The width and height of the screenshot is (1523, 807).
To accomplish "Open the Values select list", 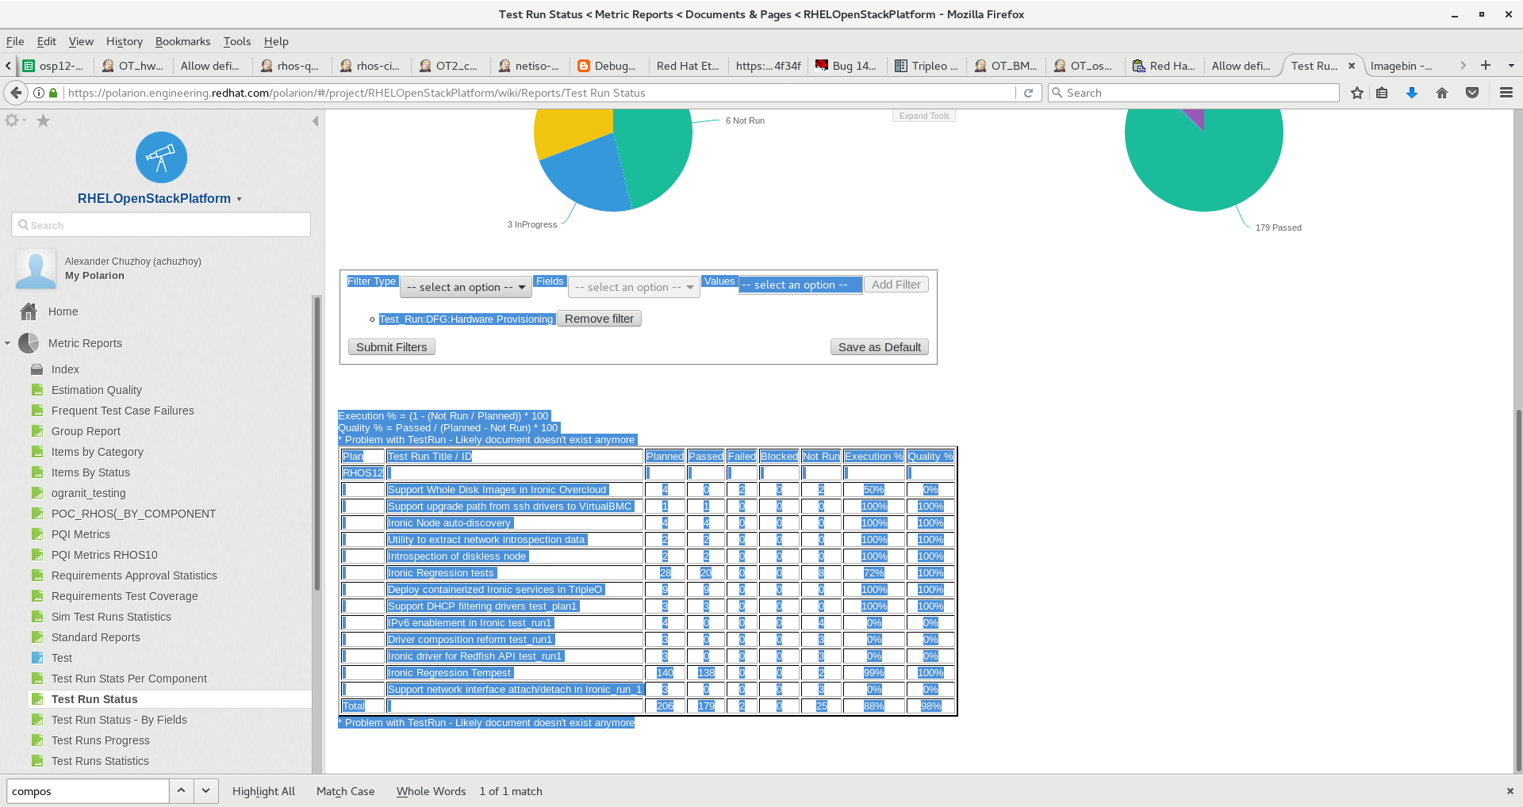I will click(x=800, y=285).
